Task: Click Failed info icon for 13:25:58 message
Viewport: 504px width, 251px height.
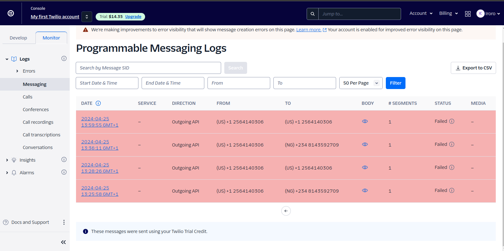Action: click(x=452, y=190)
